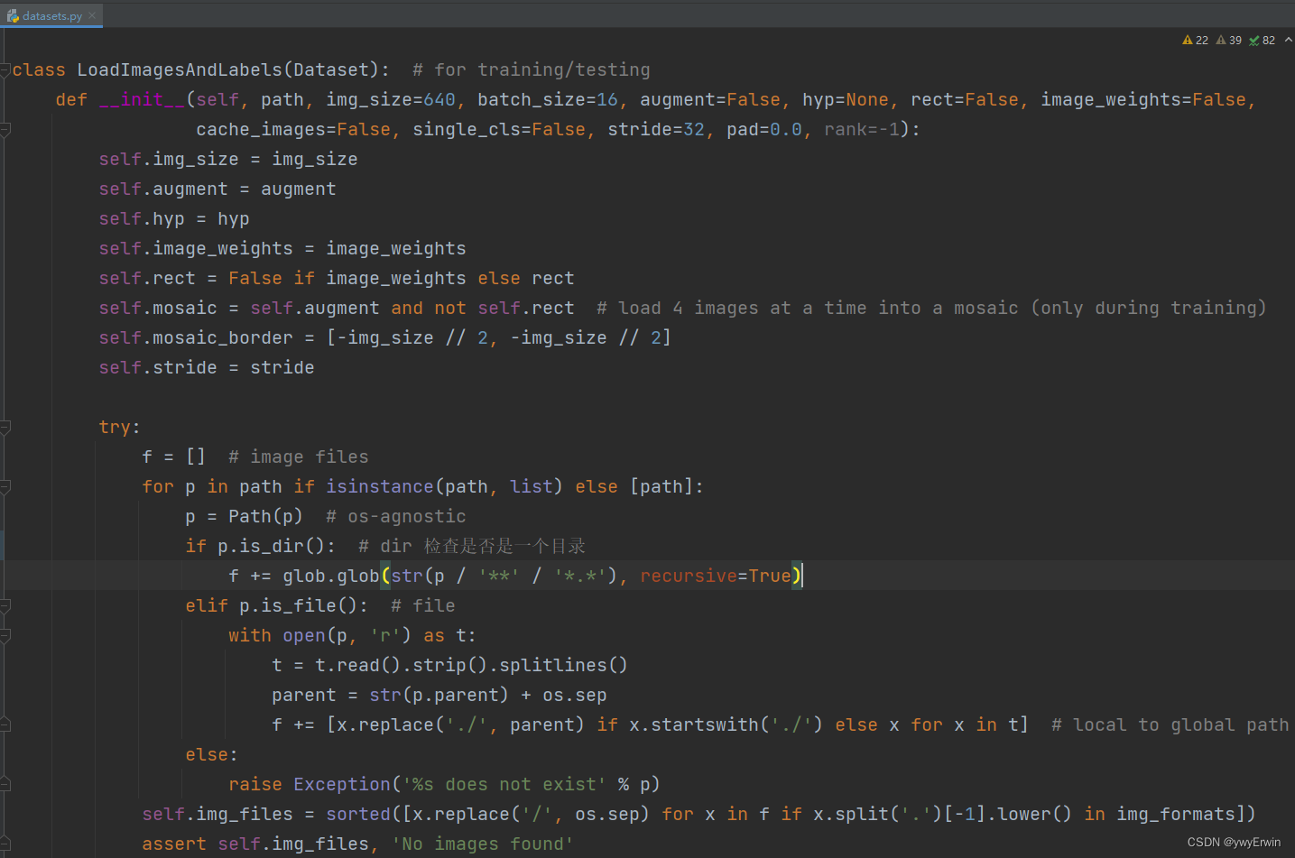
Task: Click the '# for training/testing' comment
Action: point(531,70)
